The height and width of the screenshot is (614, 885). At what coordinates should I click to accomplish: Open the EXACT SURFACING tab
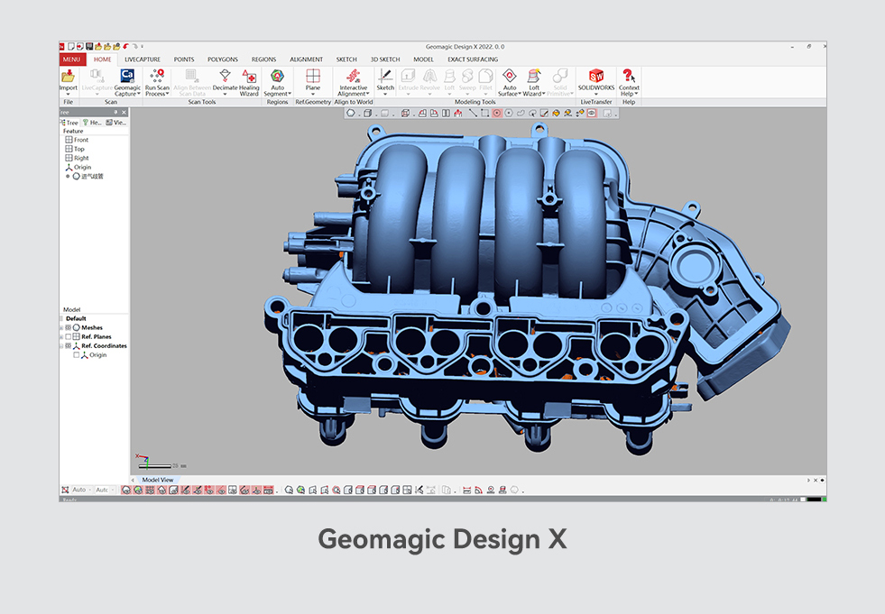click(473, 60)
